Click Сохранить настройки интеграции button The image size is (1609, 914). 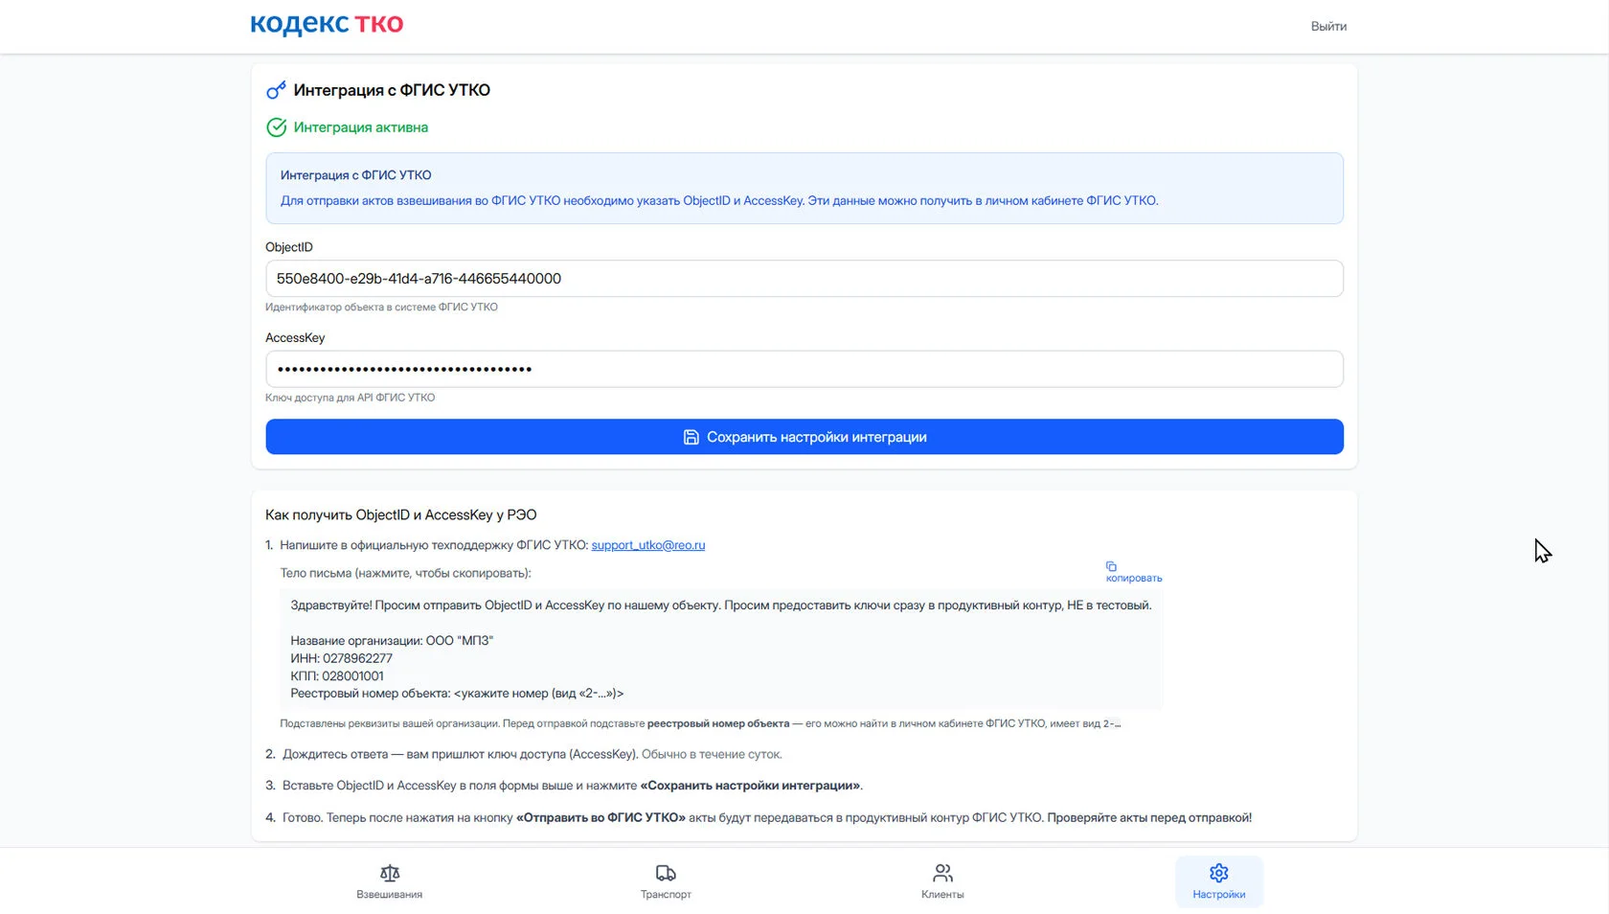[804, 437]
